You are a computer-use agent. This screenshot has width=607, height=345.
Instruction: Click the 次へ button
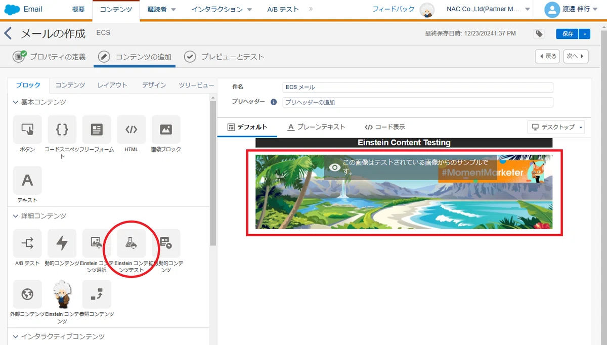576,56
